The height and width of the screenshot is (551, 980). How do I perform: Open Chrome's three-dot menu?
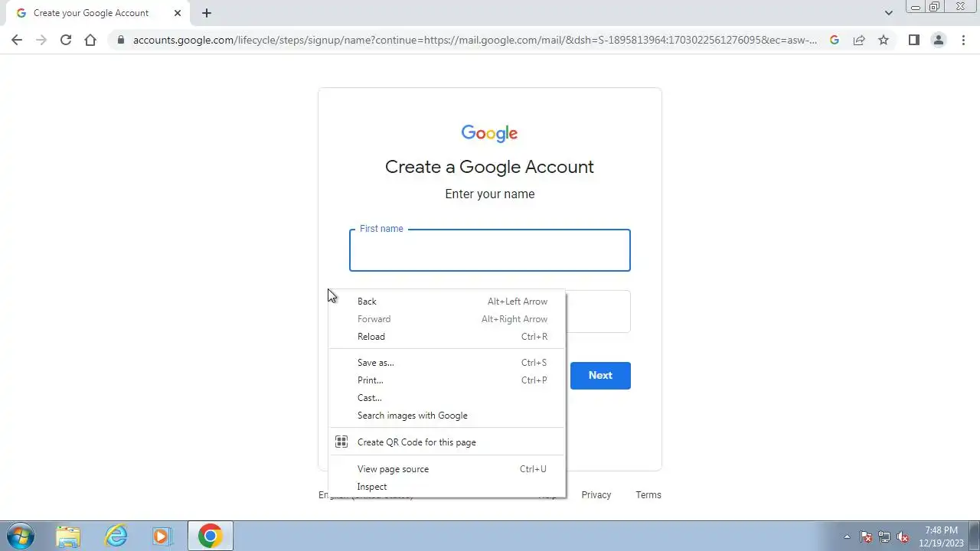click(x=963, y=40)
